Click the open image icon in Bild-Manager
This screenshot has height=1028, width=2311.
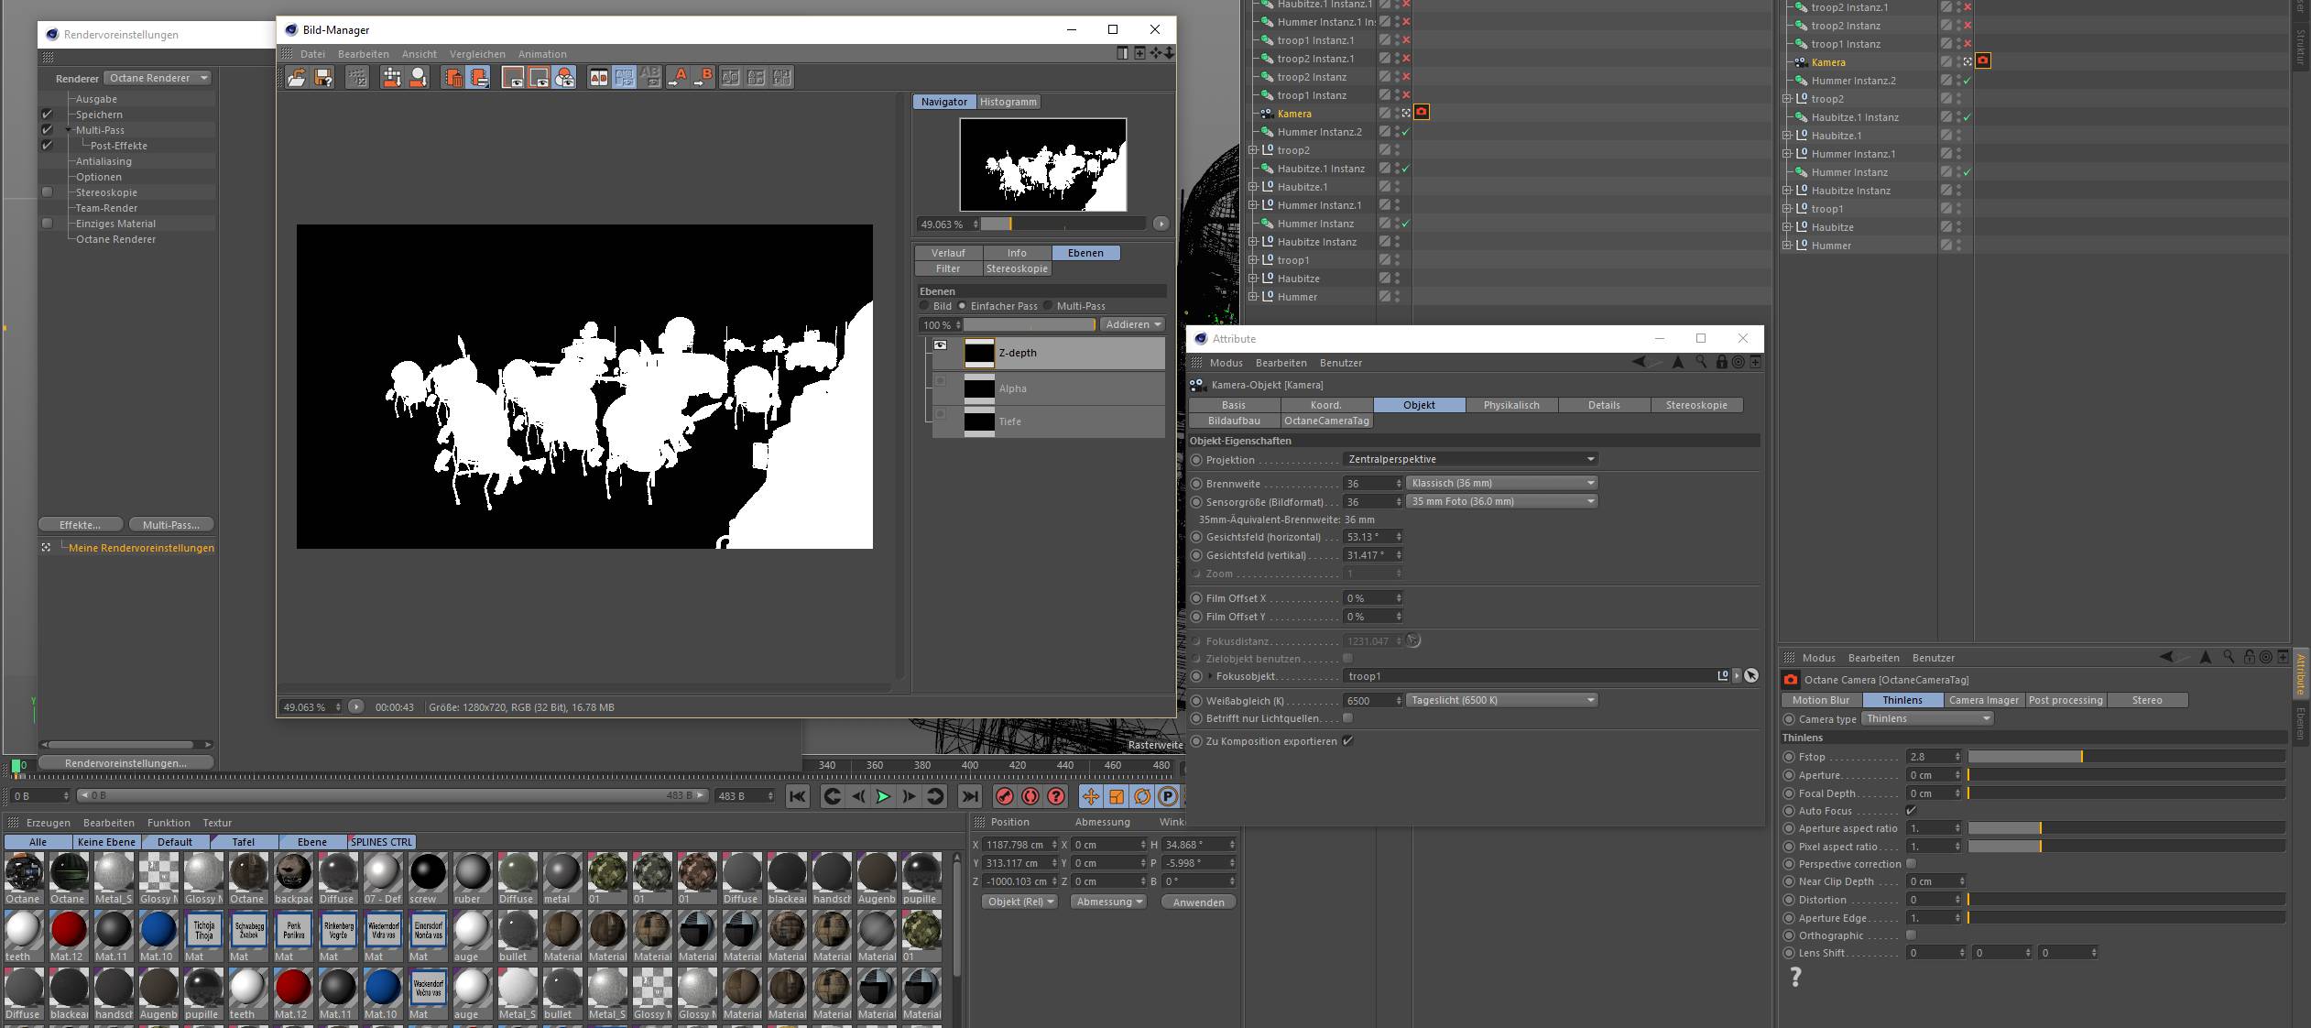click(x=296, y=78)
